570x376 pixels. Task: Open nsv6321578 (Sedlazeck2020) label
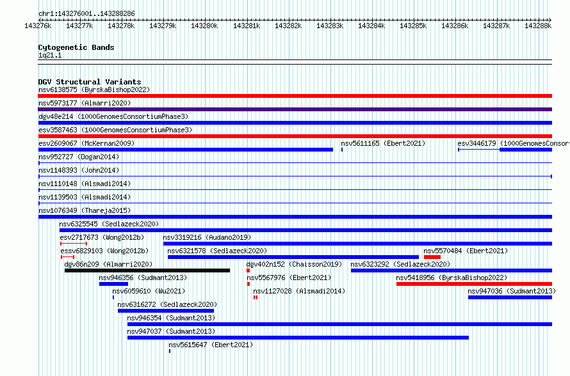(217, 251)
